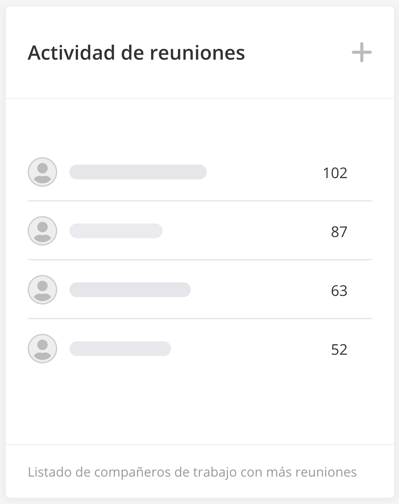
Task: Click the footer text about compañeros de trabajo
Action: (x=192, y=472)
